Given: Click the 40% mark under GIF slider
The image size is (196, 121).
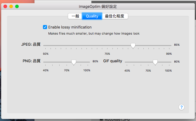Looking at the screenshot, I should point(127,71).
